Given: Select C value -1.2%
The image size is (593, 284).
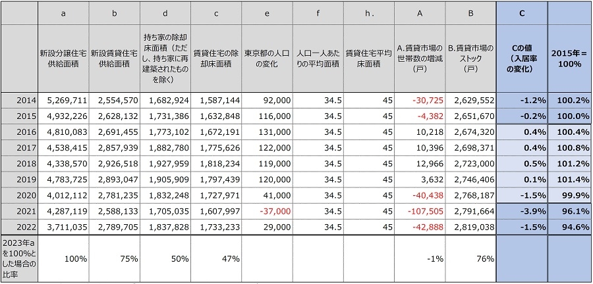Looking at the screenshot, I should (522, 101).
